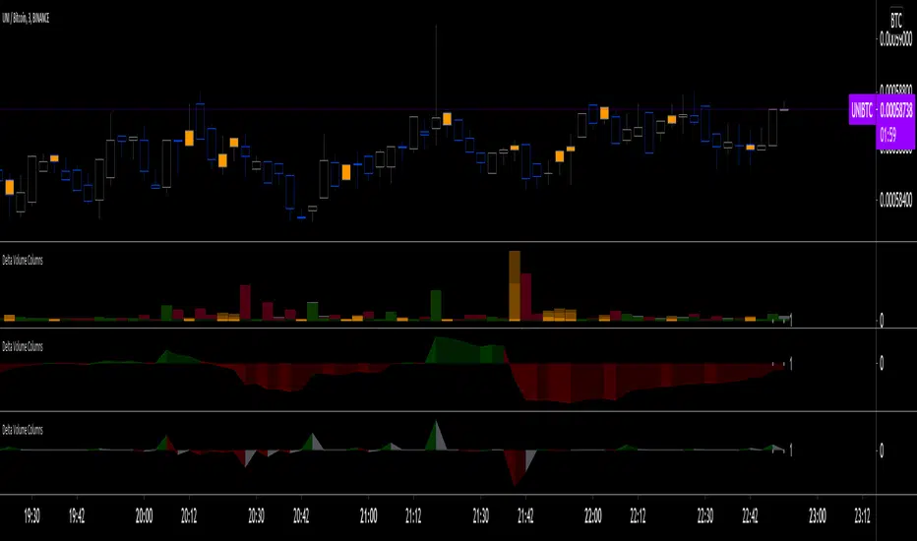The height and width of the screenshot is (541, 917).
Task: Click the 22:12 time axis label
Action: (x=638, y=515)
